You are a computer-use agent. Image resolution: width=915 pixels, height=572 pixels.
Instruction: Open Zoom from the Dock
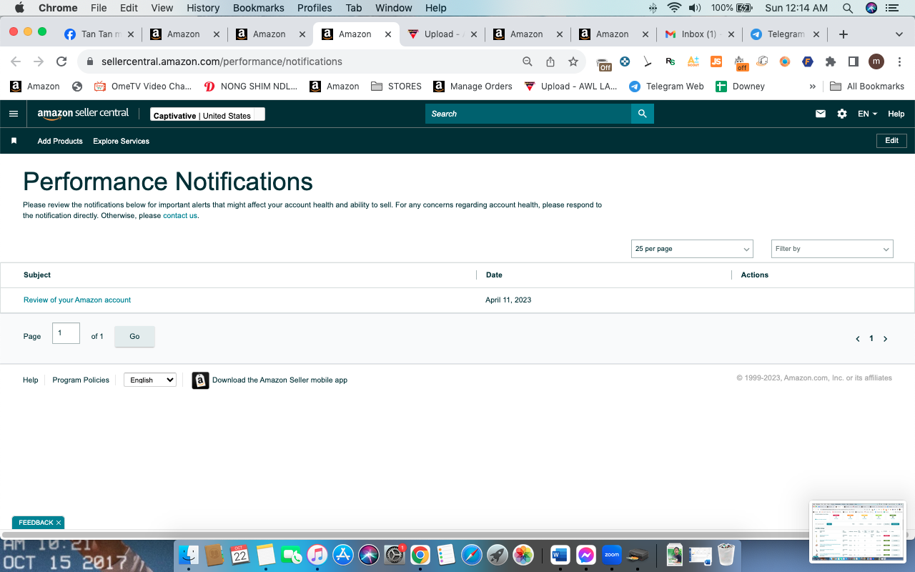click(611, 555)
